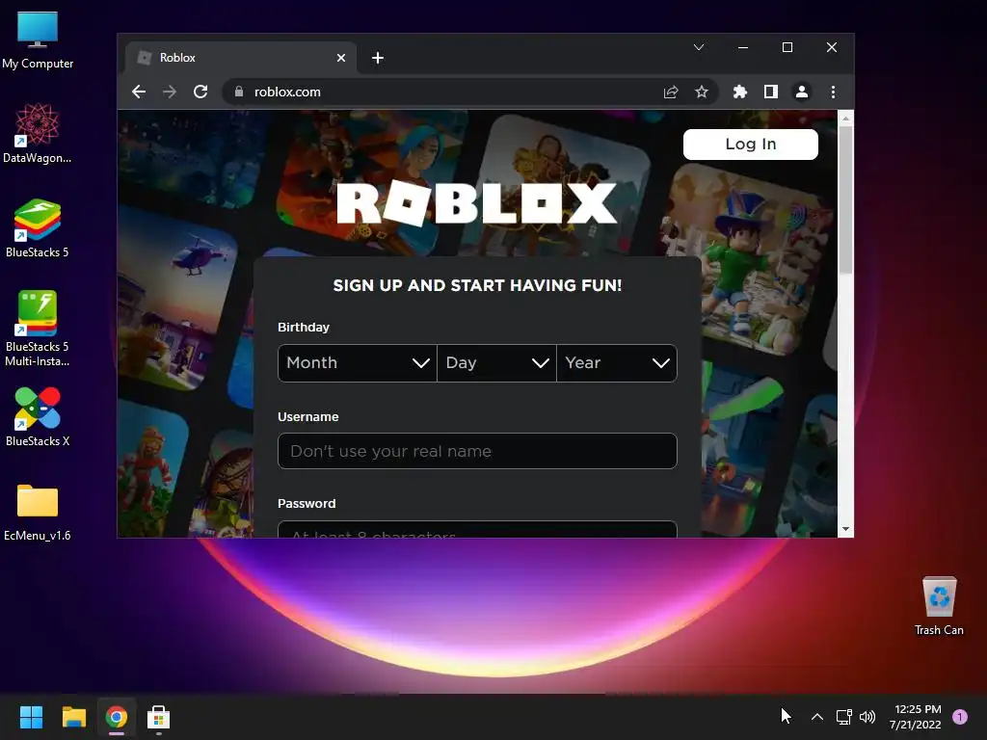Reload the Roblox page
The image size is (987, 740).
pos(200,92)
